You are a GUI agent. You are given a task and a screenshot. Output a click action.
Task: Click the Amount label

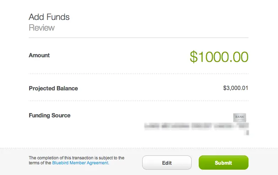point(39,55)
